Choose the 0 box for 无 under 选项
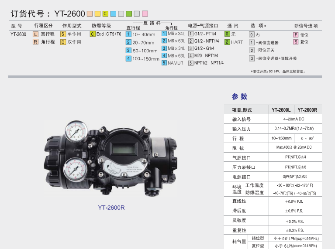The height and width of the screenshot is (249, 335). pos(252,34)
